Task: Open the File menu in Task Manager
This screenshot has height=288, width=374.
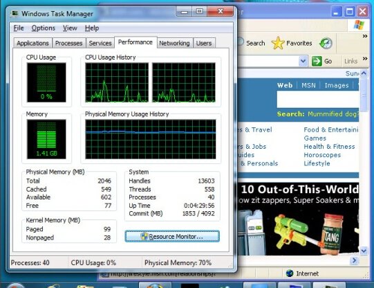Action: coord(19,28)
